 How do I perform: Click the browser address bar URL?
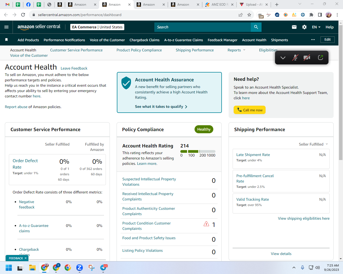[x=80, y=15]
